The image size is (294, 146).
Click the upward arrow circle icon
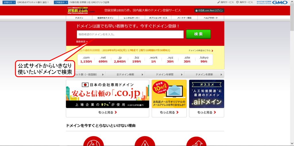click(196, 141)
